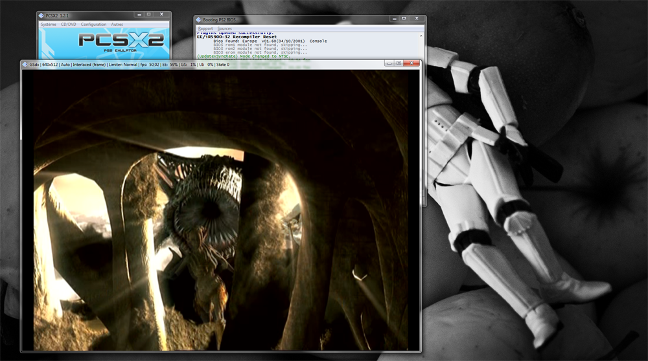Open the Système menu in PCSX2

click(49, 25)
